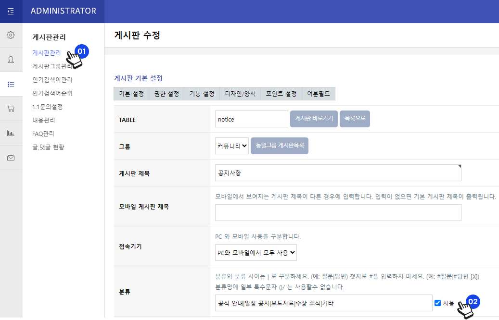
Task: Open settings via the gear icon
Action: click(x=11, y=35)
